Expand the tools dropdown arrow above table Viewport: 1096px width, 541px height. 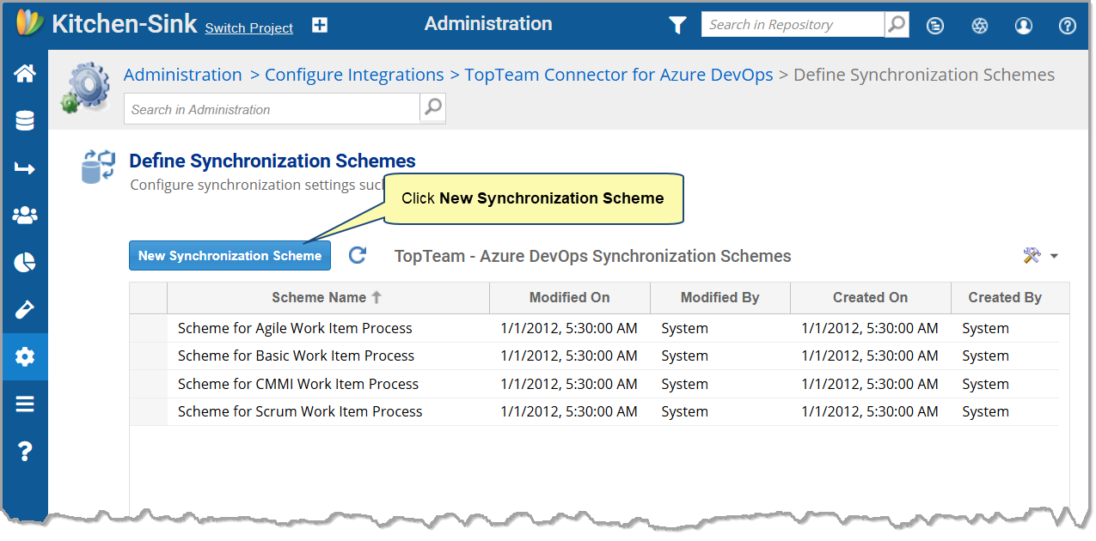click(x=1054, y=256)
